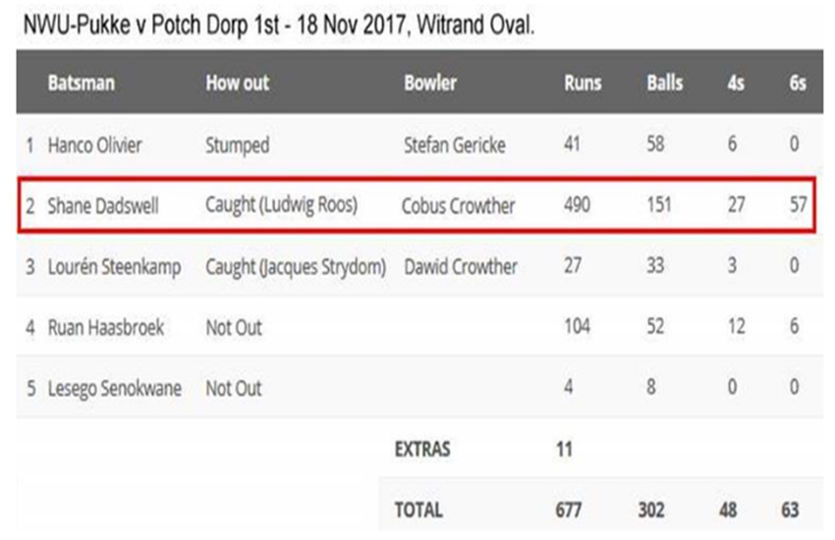This screenshot has height=540, width=835.
Task: Click Shane Dadswell's 490 runs
Action: [578, 206]
